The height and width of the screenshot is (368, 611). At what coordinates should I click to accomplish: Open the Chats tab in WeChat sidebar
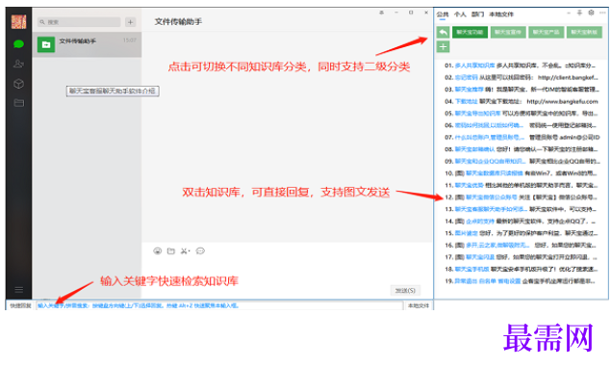tap(18, 44)
